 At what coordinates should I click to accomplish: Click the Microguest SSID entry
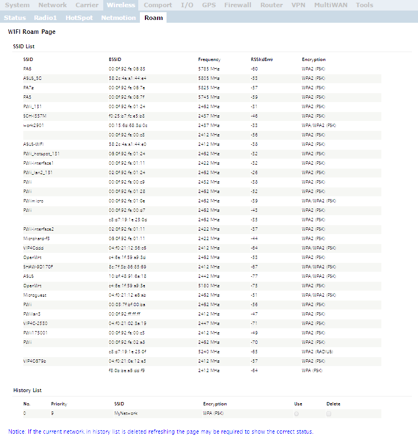point(35,295)
